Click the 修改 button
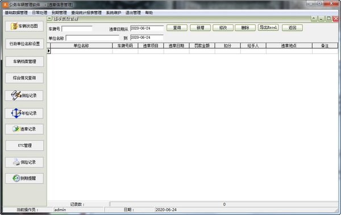Image resolution: width=341 pixels, height=215 pixels. (223, 28)
